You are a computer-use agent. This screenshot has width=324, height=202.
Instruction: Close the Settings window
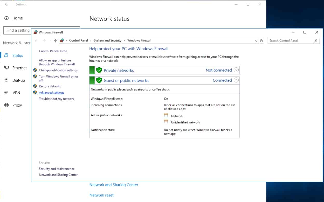(x=260, y=4)
